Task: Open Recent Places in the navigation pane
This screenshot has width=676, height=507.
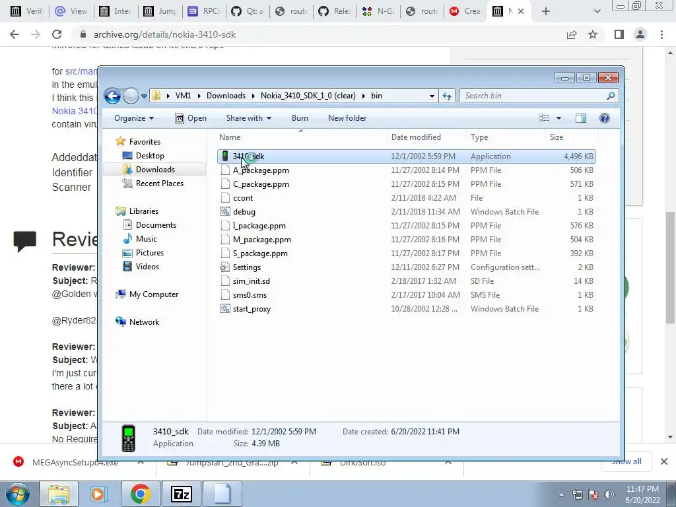Action: coord(160,184)
